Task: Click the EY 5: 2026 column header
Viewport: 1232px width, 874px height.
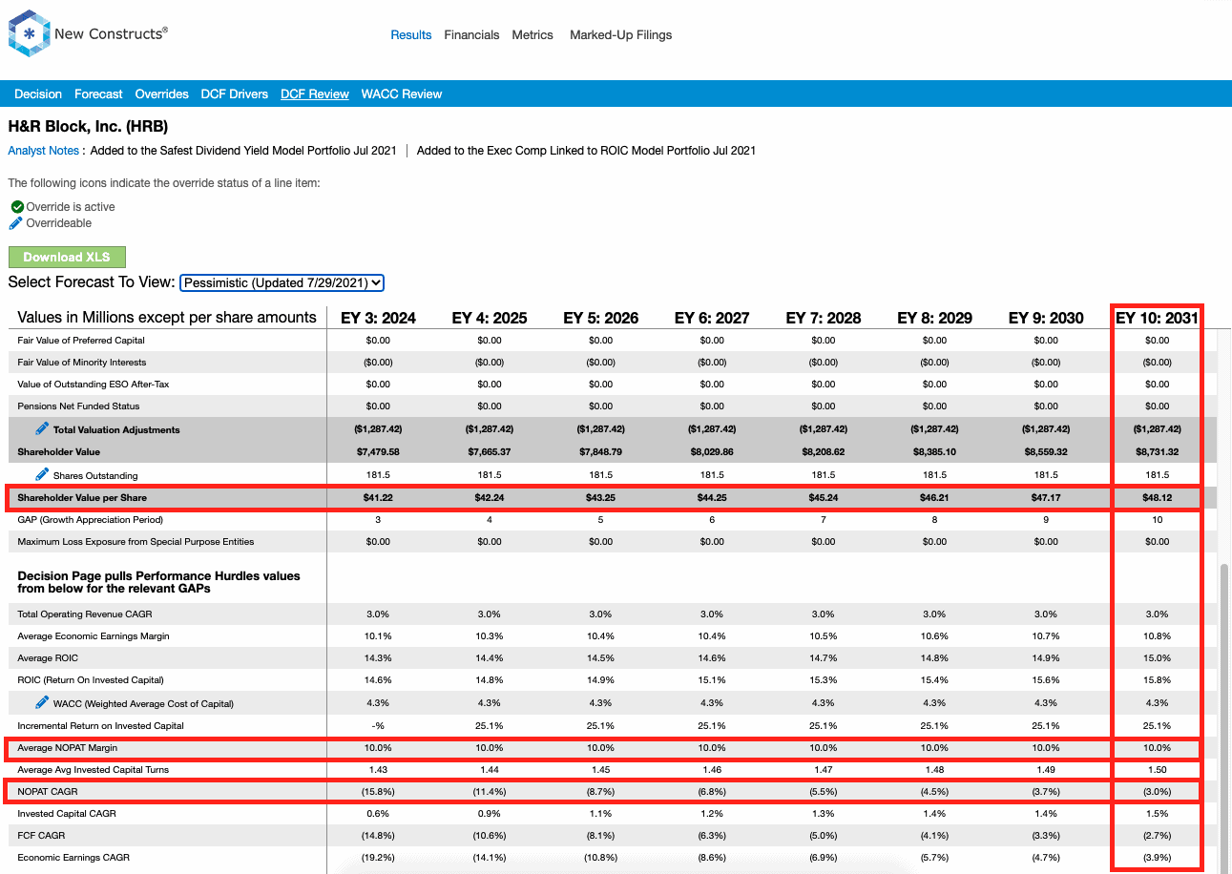Action: pyautogui.click(x=601, y=319)
